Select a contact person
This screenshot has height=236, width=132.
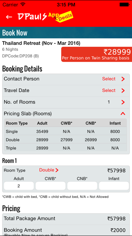pyautogui.click(x=109, y=79)
